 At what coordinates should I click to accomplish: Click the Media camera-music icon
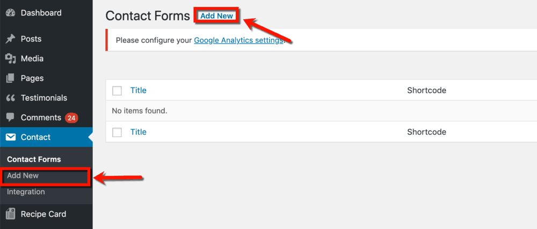11,59
